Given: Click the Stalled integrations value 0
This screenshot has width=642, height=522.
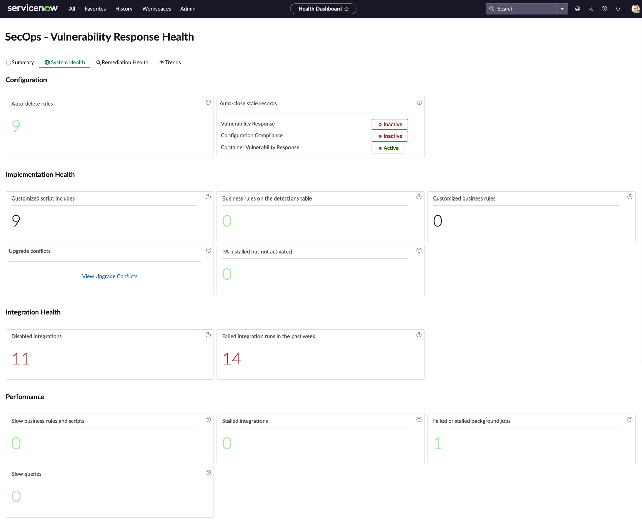Looking at the screenshot, I should (227, 443).
